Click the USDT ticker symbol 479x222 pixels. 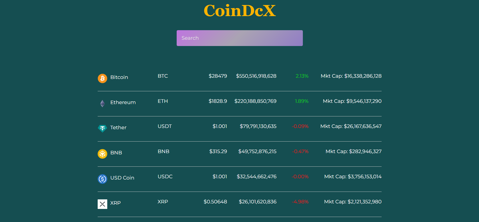[165, 126]
